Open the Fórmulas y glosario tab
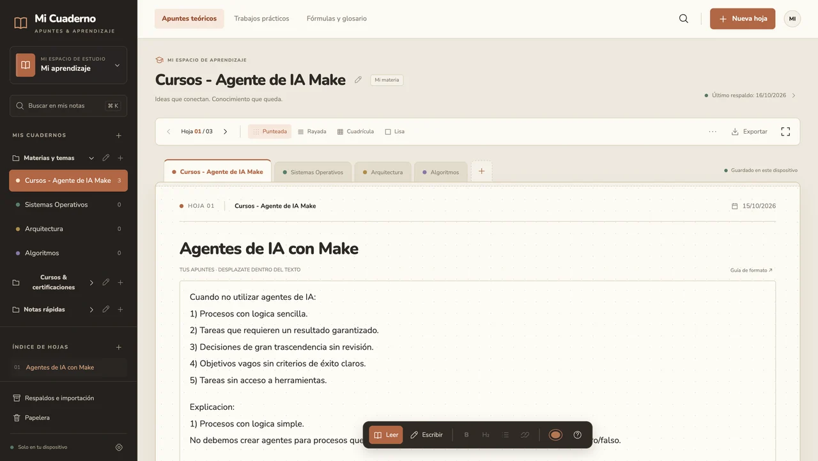This screenshot has height=461, width=818. point(337,19)
